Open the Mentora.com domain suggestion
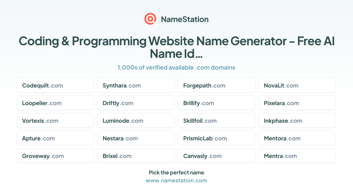The image size is (353, 185). coord(297,138)
